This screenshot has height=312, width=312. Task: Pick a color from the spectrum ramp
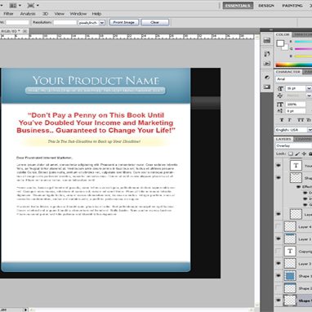click(294, 65)
